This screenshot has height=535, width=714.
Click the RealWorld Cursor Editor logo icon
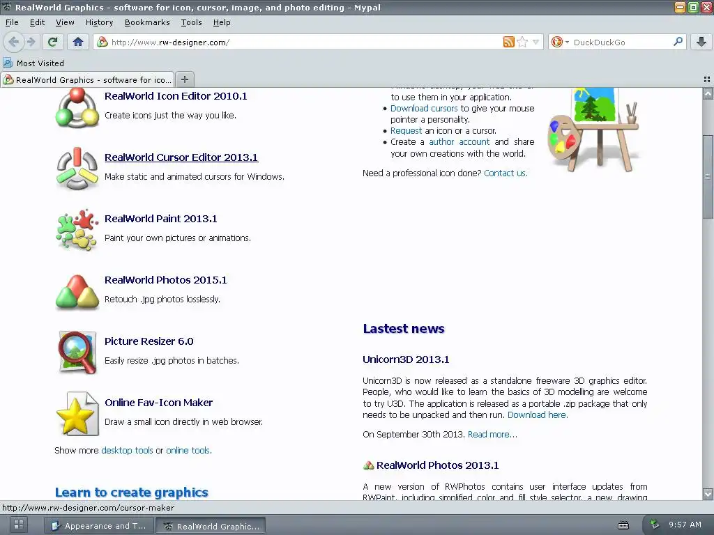77,169
